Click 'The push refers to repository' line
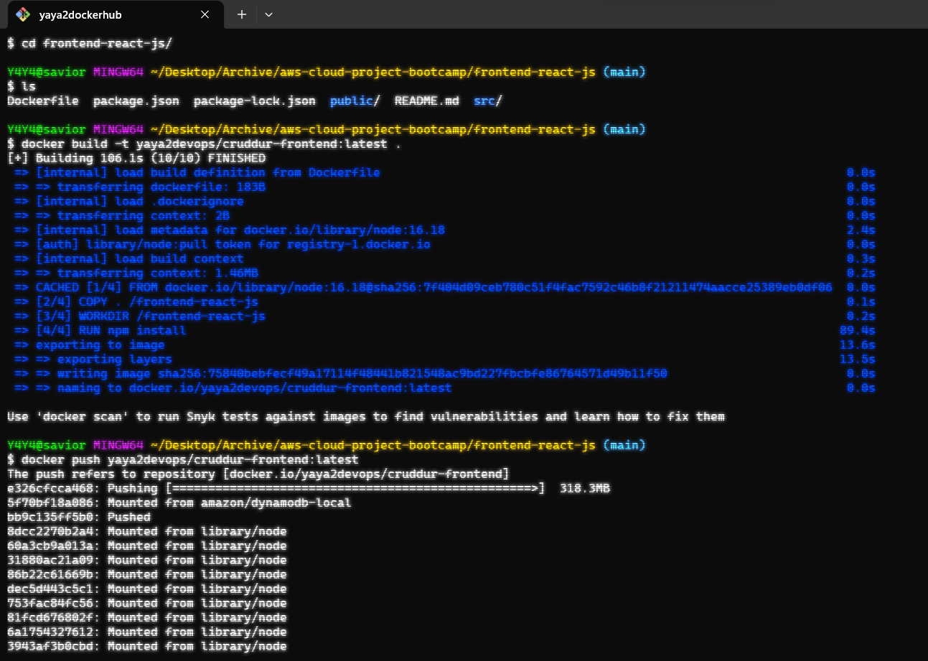The height and width of the screenshot is (661, 928). point(258,474)
